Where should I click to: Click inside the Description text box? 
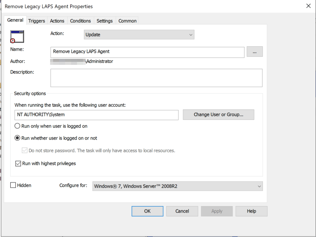tap(156, 78)
